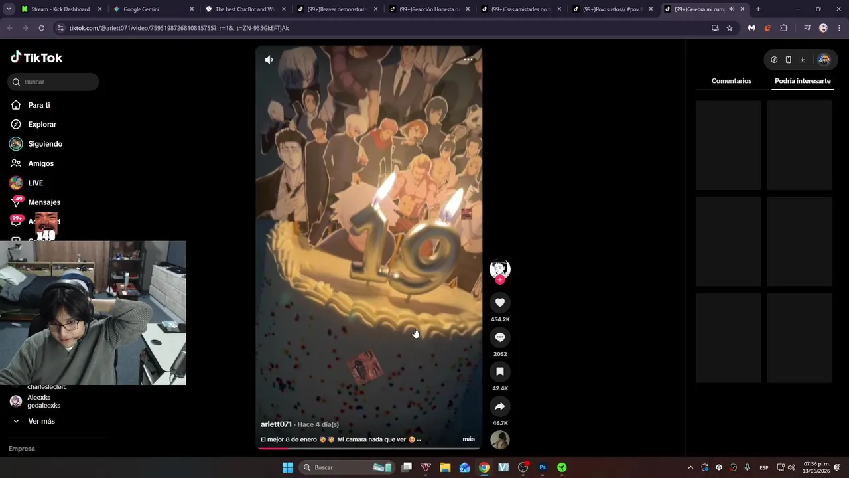Open OBS Studio from the taskbar
The width and height of the screenshot is (849, 478).
click(x=523, y=467)
